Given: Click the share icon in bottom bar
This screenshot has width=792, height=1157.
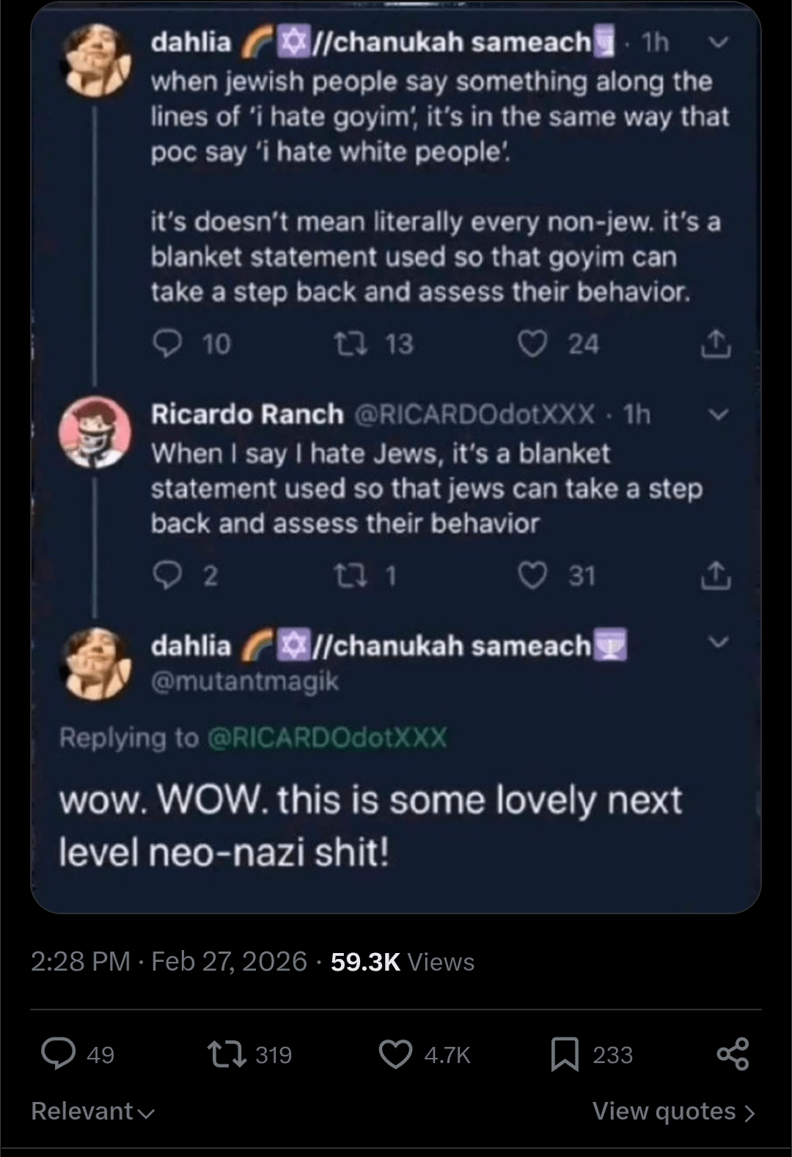Looking at the screenshot, I should coord(733,1054).
